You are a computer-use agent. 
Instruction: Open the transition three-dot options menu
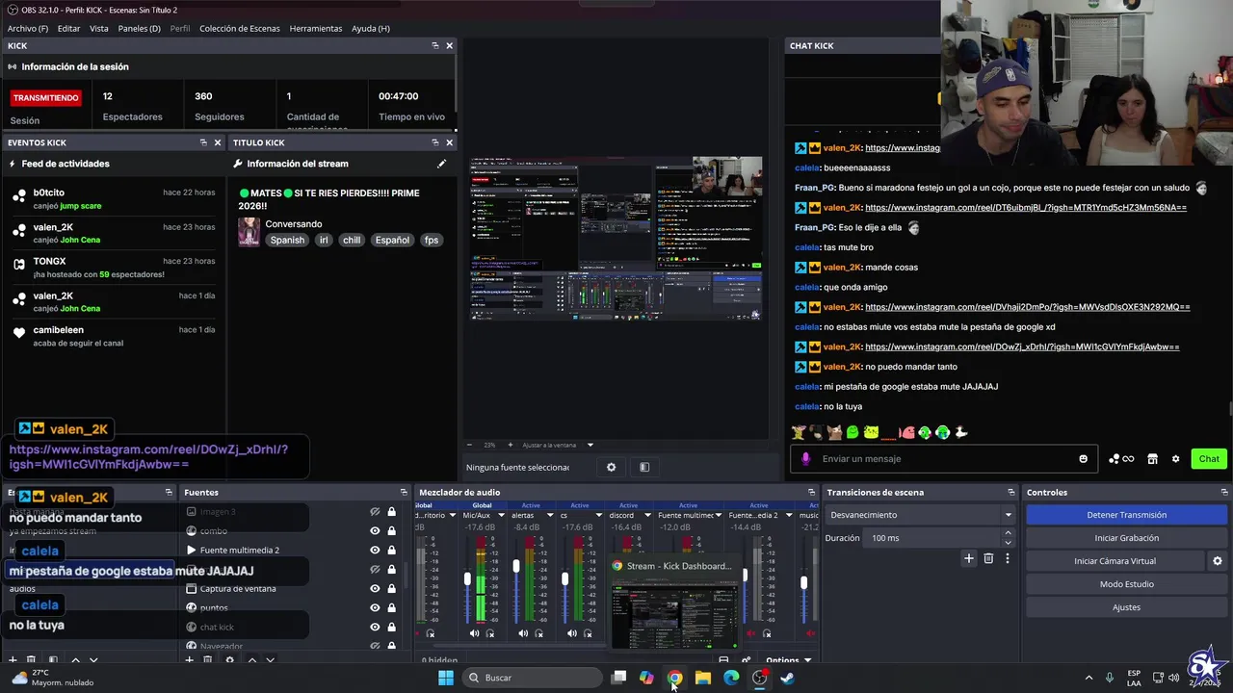coord(1008,558)
